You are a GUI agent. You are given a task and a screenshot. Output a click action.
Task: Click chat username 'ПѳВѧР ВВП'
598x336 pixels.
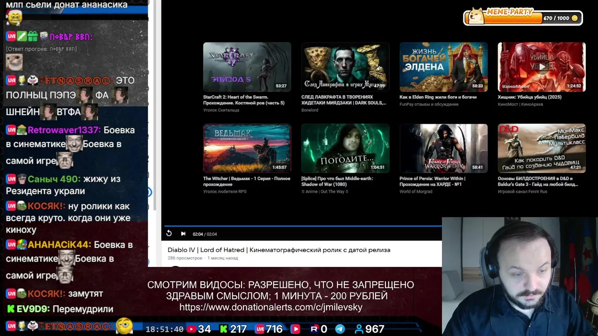pos(71,36)
